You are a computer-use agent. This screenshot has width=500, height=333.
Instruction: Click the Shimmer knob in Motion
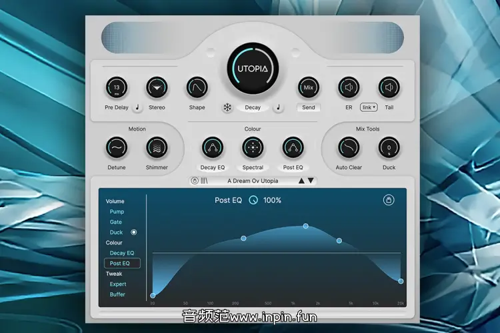157,148
